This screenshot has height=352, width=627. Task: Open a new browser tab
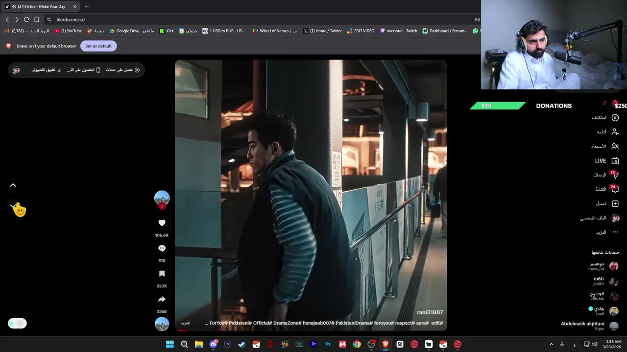click(87, 6)
